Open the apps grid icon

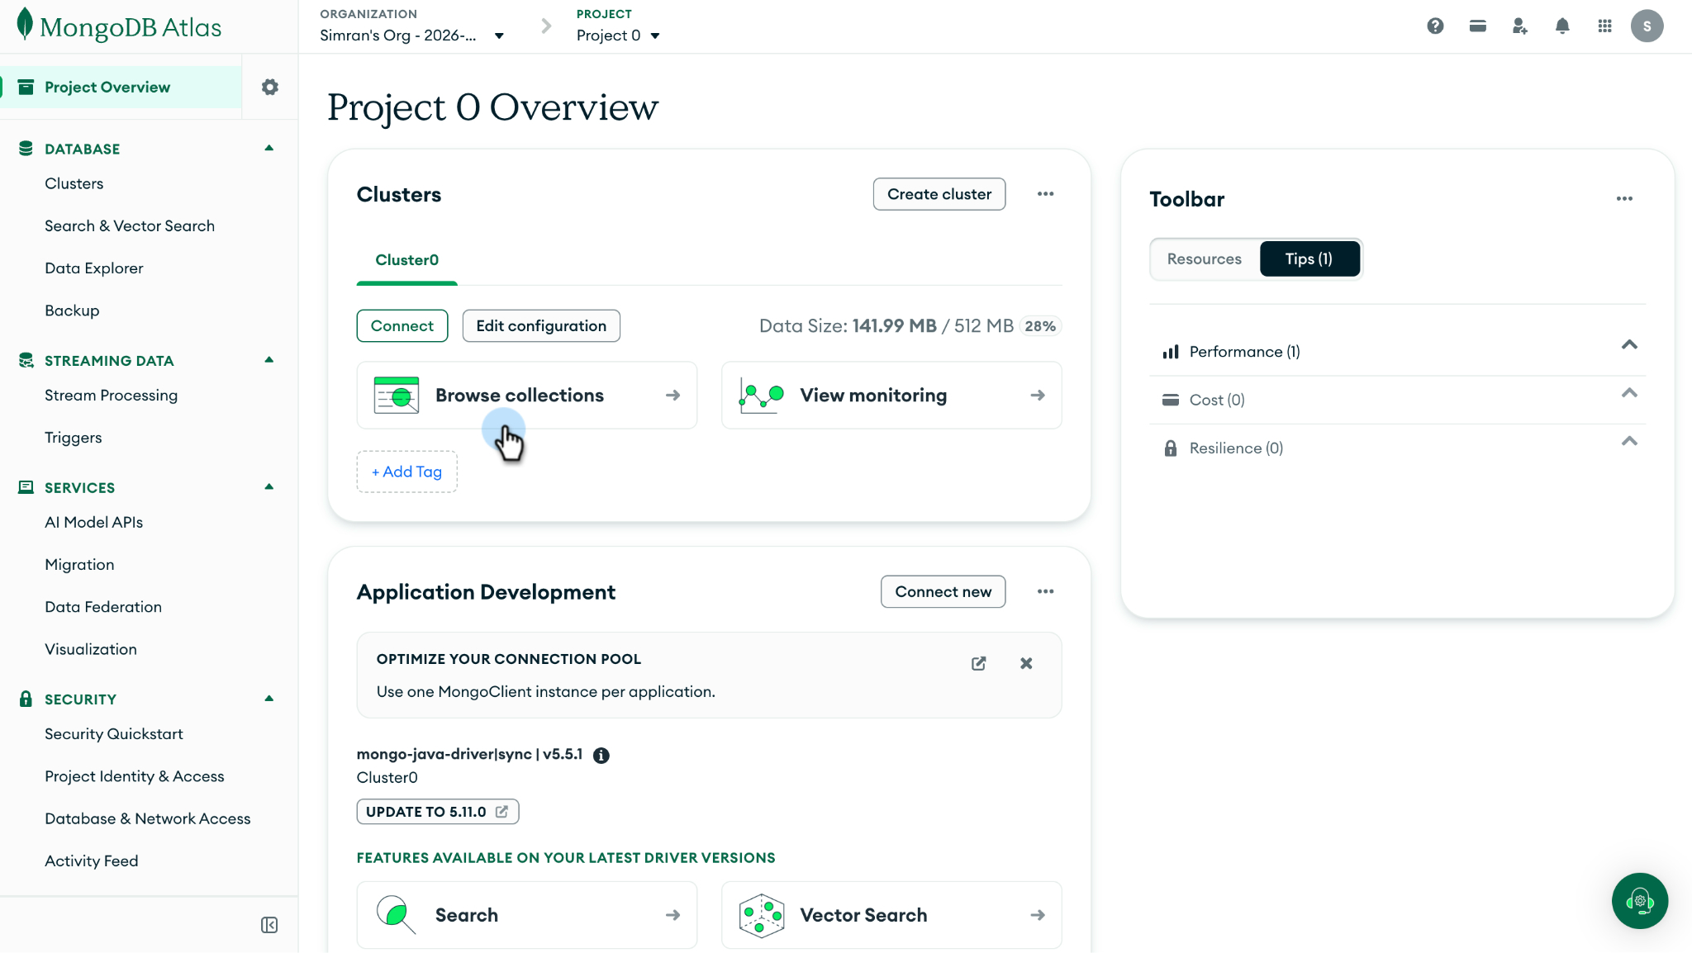pos(1604,26)
